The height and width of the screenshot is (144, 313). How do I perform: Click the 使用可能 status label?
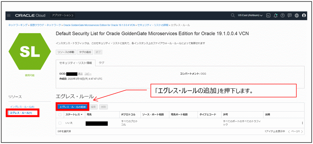(29, 76)
